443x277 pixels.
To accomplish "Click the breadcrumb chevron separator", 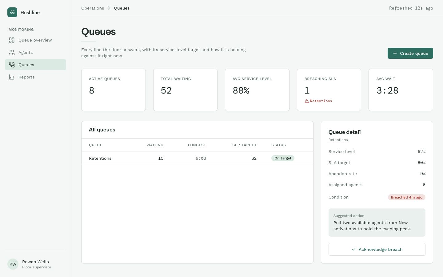I will tap(109, 8).
